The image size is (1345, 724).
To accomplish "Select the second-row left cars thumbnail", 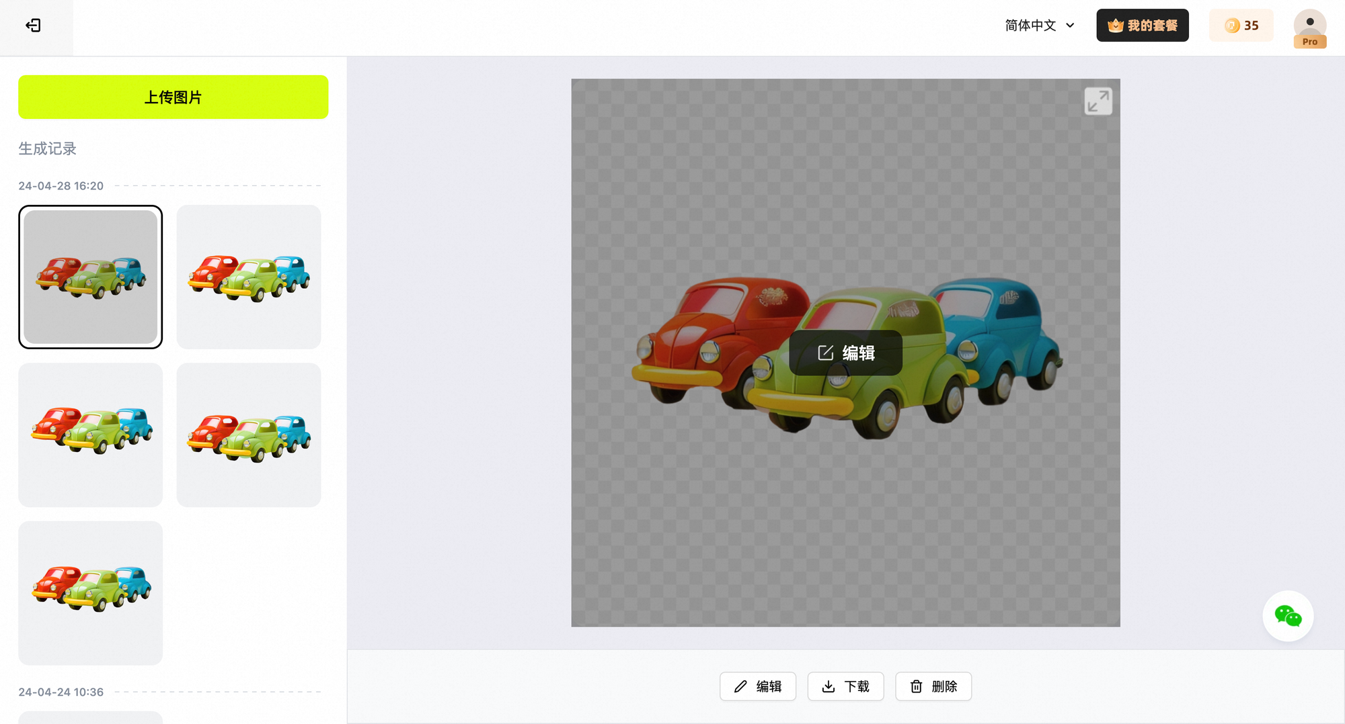I will [x=91, y=435].
